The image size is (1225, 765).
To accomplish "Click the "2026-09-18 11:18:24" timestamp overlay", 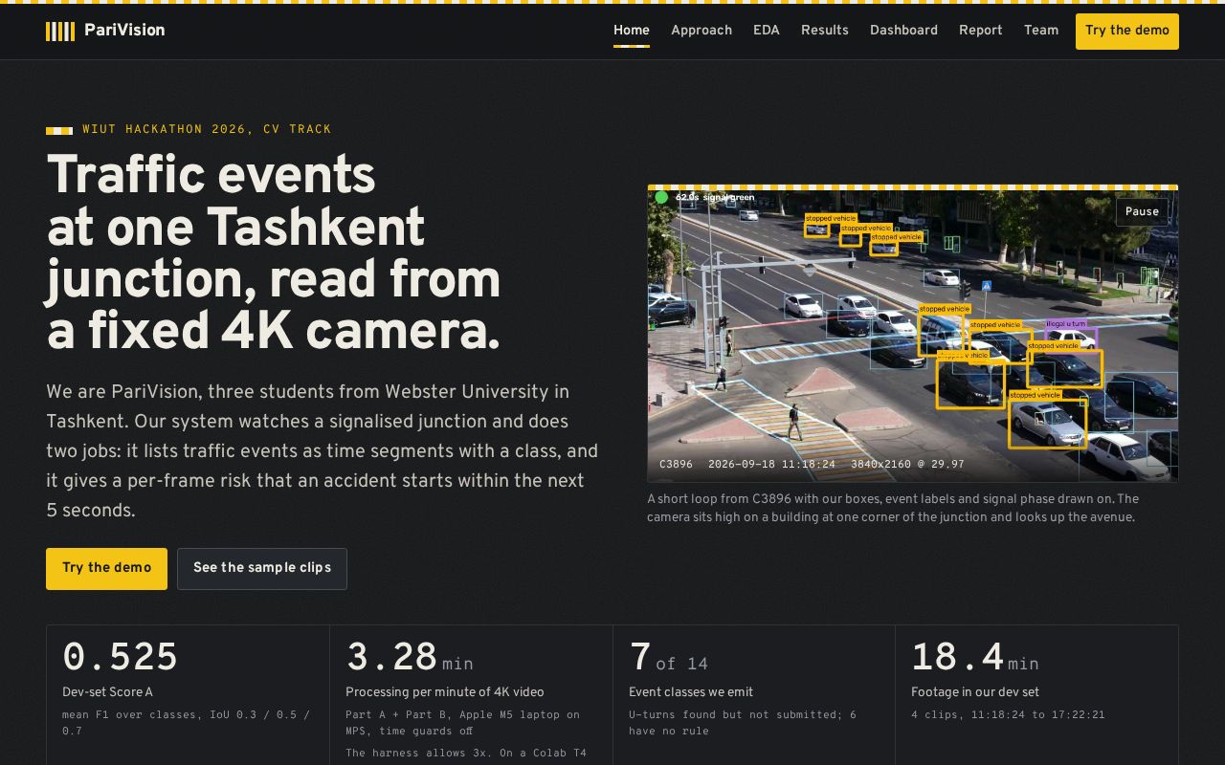I will 771,465.
